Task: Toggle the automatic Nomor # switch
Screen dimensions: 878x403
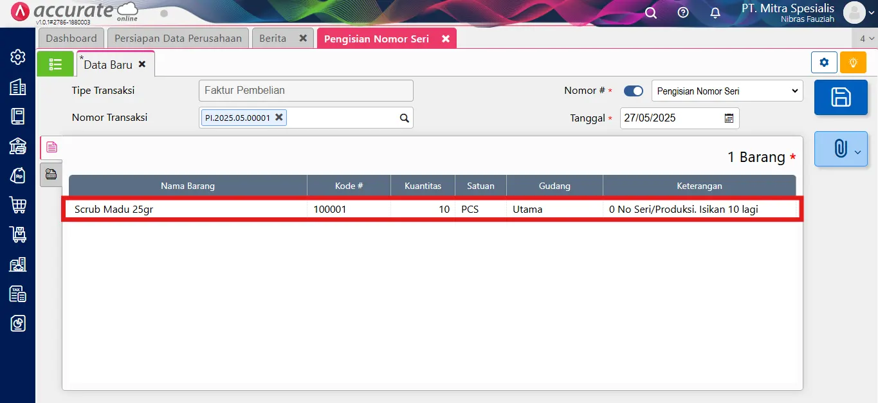Action: [x=634, y=91]
